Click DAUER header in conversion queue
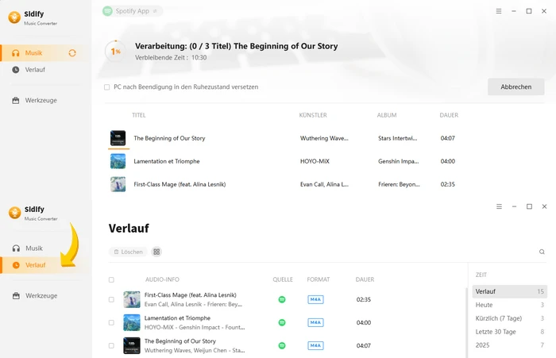The height and width of the screenshot is (358, 556). 449,115
